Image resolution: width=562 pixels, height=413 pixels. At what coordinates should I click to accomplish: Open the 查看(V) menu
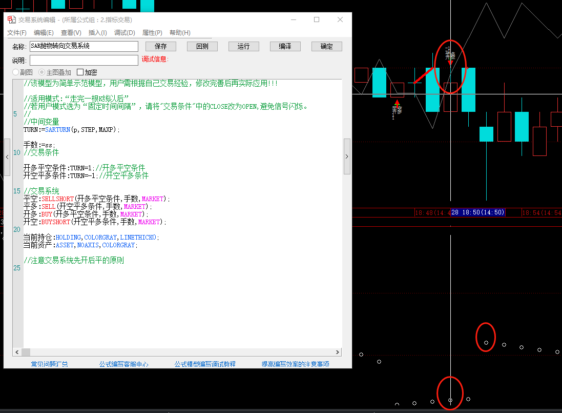coord(71,33)
